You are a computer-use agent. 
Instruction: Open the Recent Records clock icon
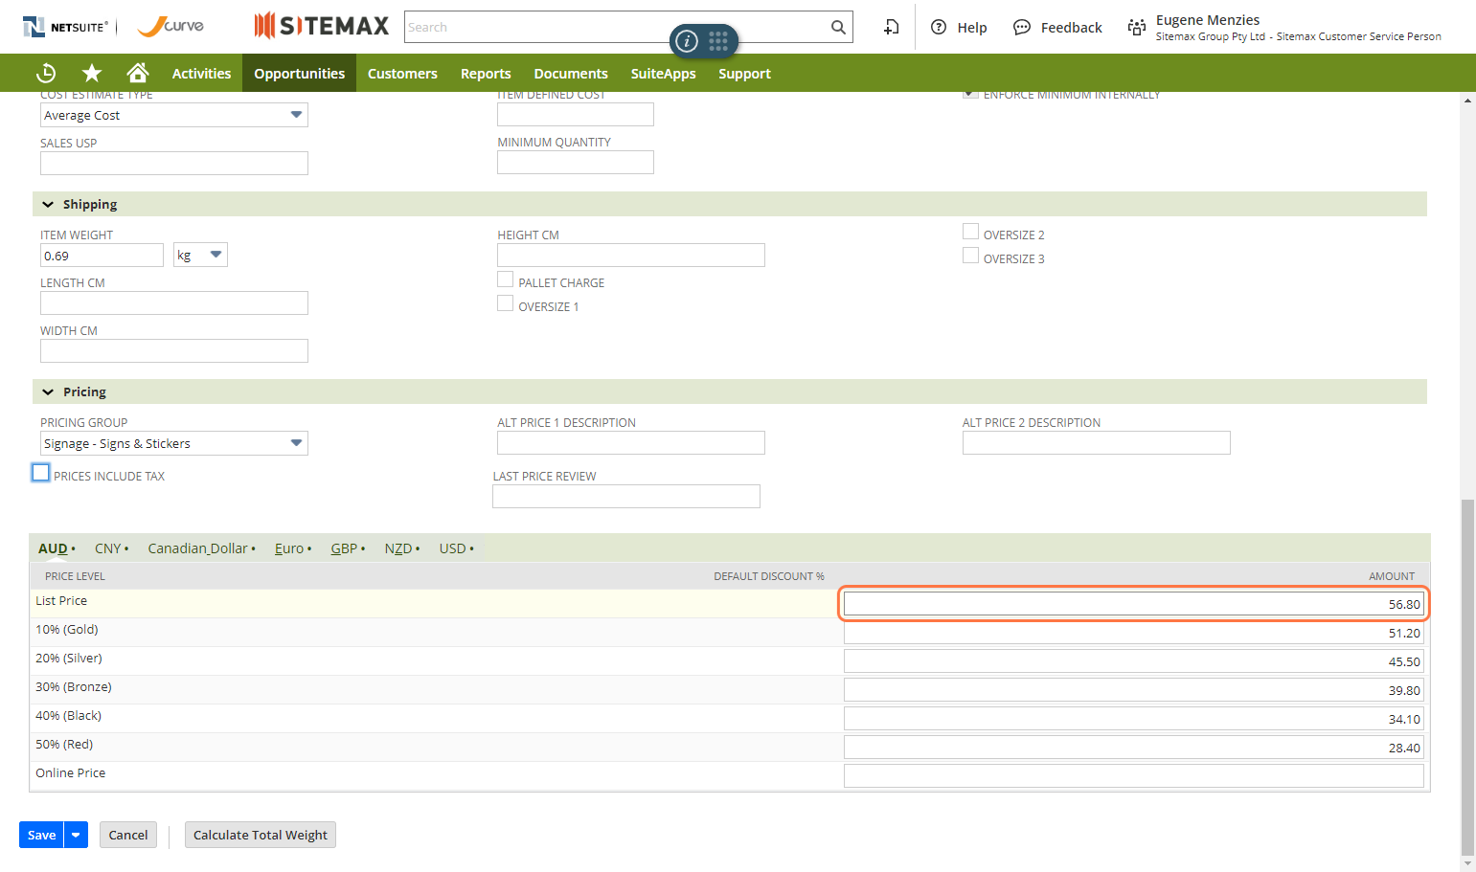46,73
